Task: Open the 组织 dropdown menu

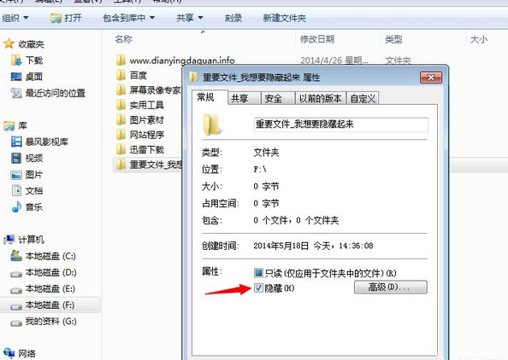Action: point(15,18)
